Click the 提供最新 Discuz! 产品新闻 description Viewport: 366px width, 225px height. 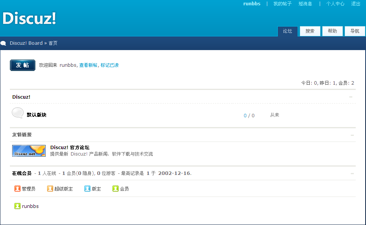[101, 154]
